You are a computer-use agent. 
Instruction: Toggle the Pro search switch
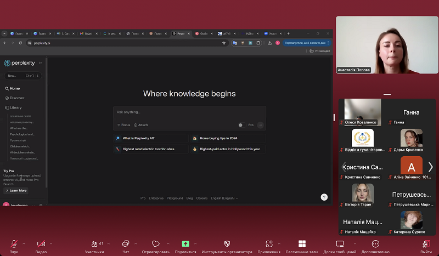click(x=241, y=125)
